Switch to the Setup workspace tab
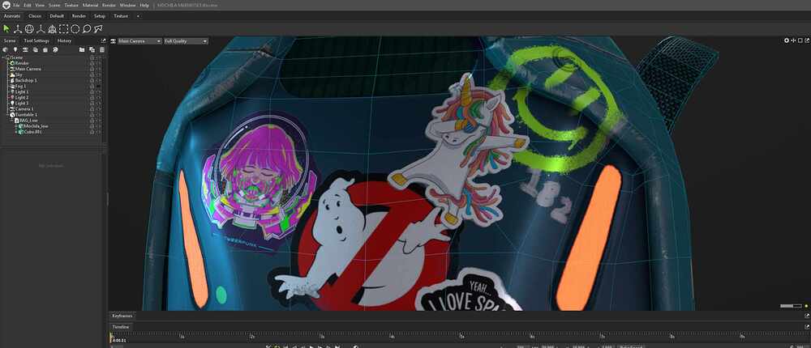 (x=99, y=16)
